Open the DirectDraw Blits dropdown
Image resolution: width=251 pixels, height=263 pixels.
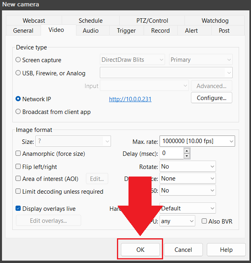(x=132, y=59)
